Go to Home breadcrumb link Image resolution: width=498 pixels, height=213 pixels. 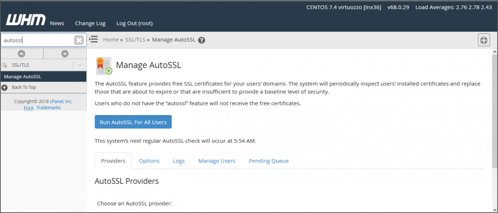(x=111, y=40)
